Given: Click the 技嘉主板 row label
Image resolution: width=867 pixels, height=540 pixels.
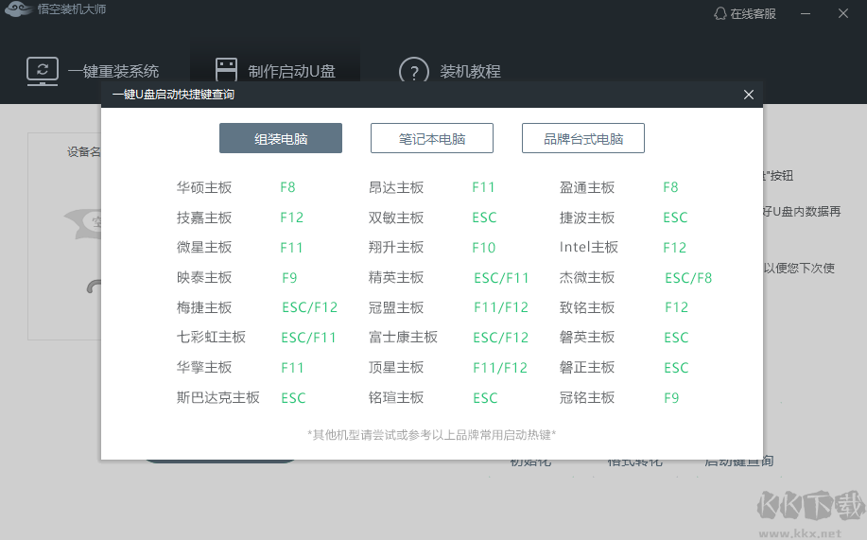Looking at the screenshot, I should point(204,218).
